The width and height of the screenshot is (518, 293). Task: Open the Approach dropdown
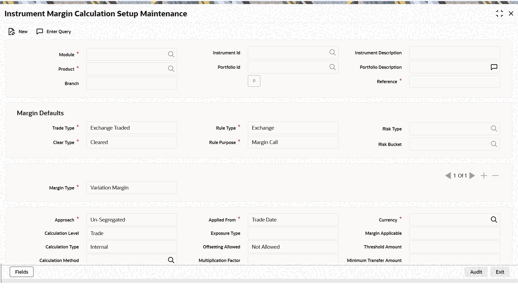point(132,220)
